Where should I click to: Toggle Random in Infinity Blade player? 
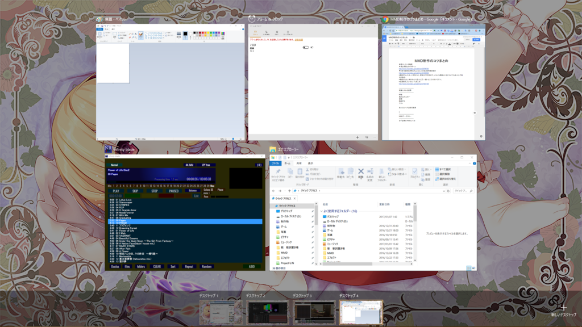207,267
